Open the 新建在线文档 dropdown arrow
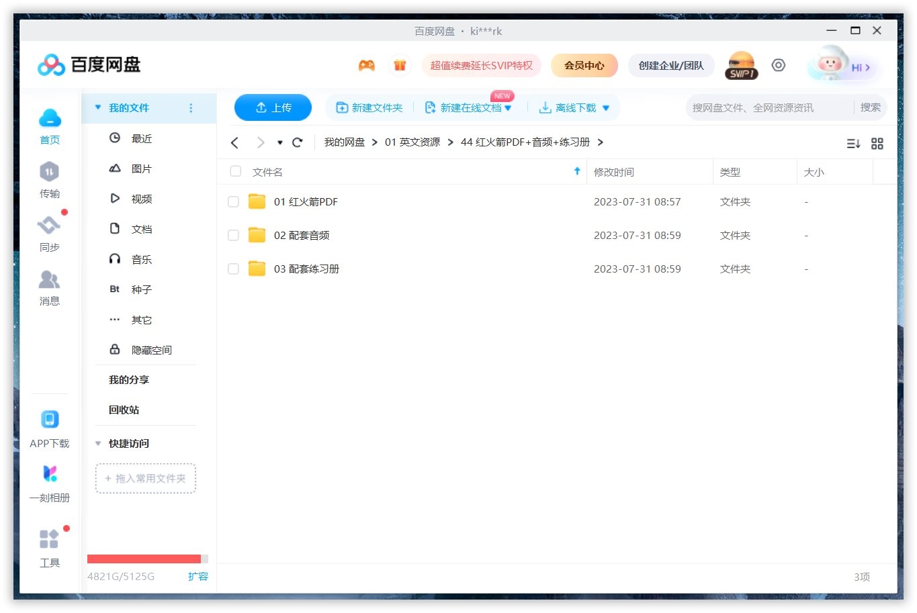Screen dimensions: 917x613 pyautogui.click(x=509, y=107)
